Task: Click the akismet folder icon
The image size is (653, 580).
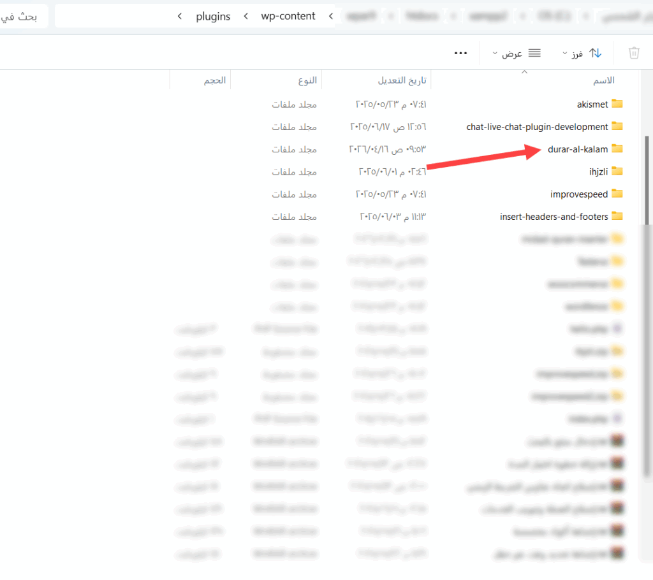Action: click(x=617, y=104)
